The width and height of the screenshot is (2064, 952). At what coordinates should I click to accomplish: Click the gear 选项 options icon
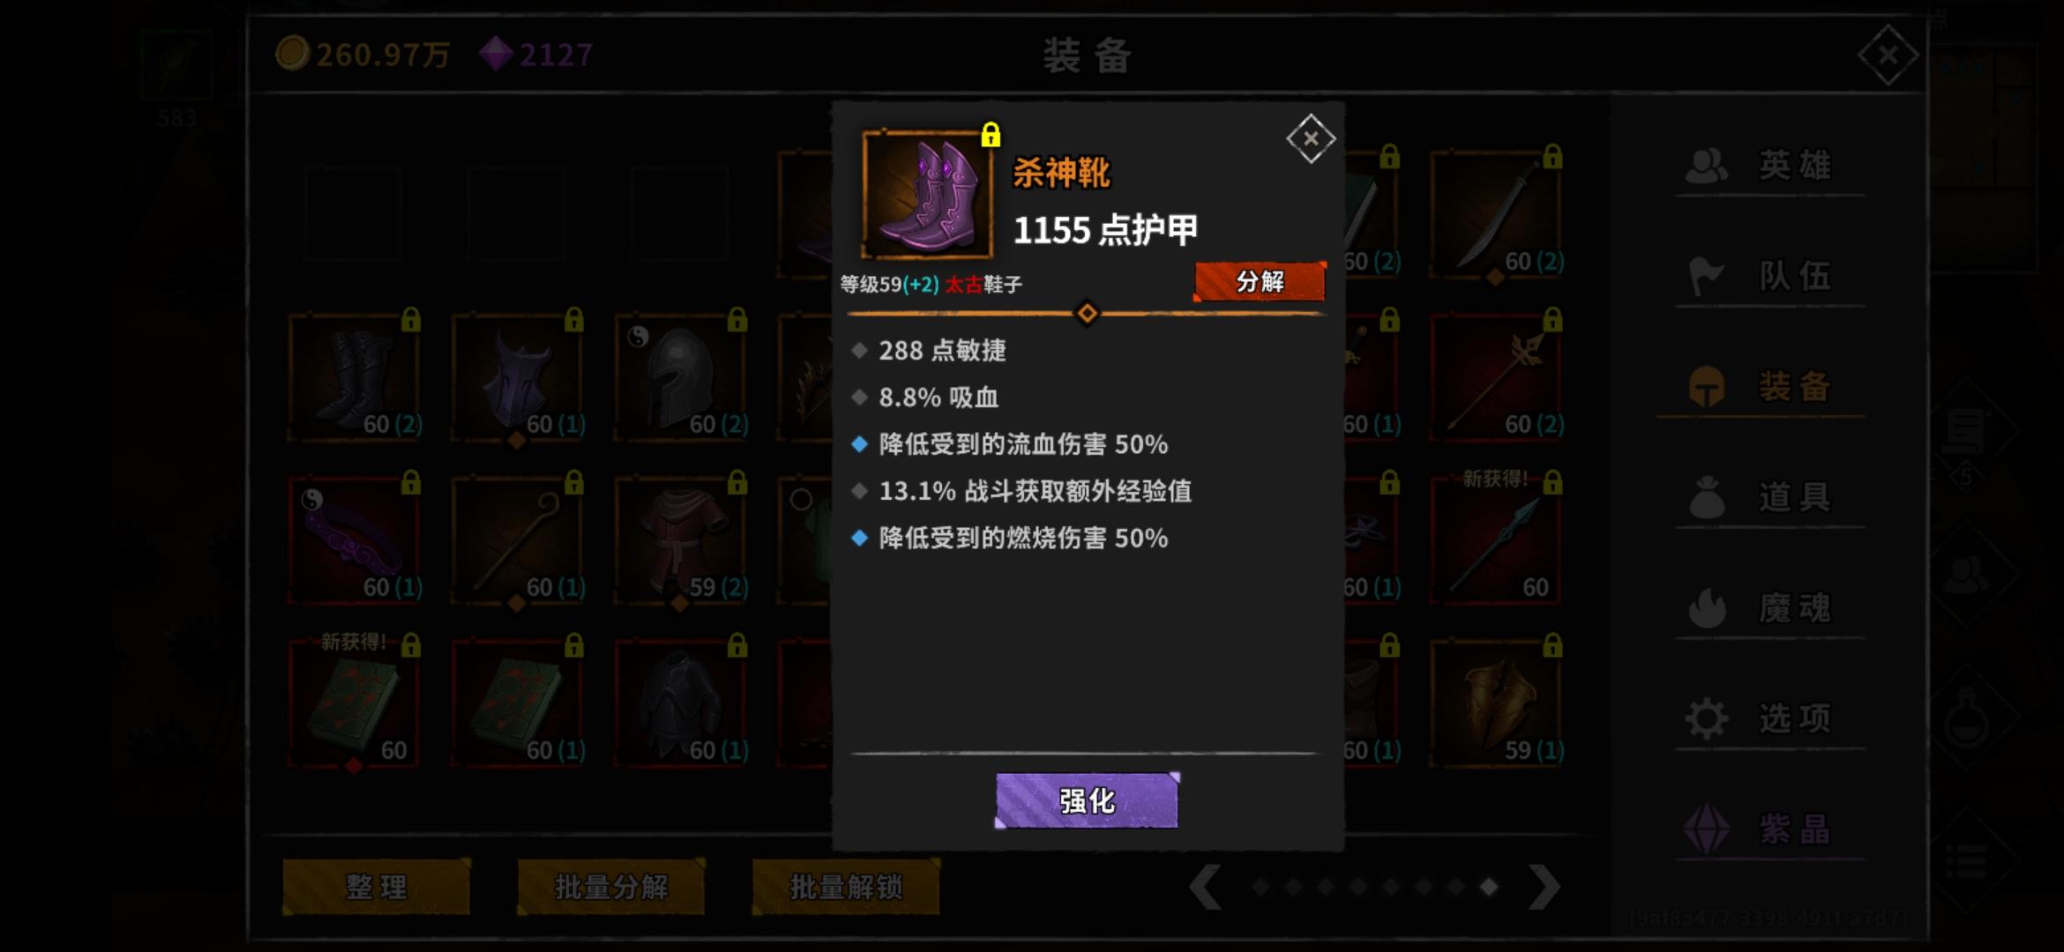pos(1707,718)
